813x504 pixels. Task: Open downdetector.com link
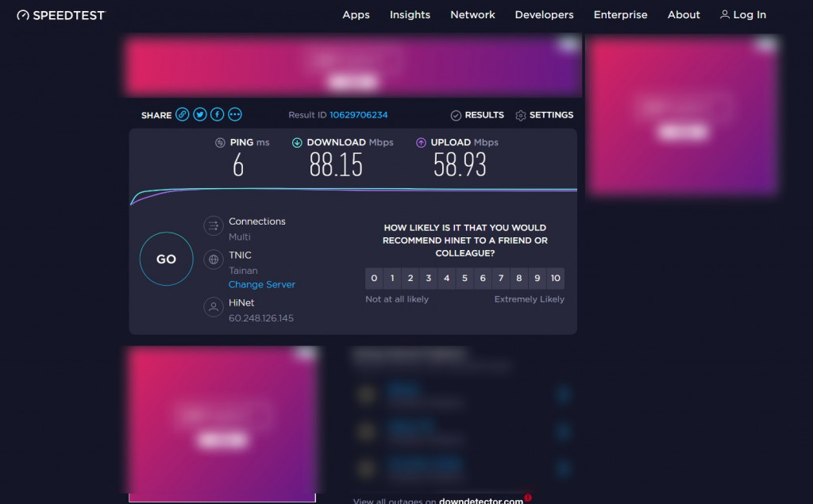tap(481, 500)
